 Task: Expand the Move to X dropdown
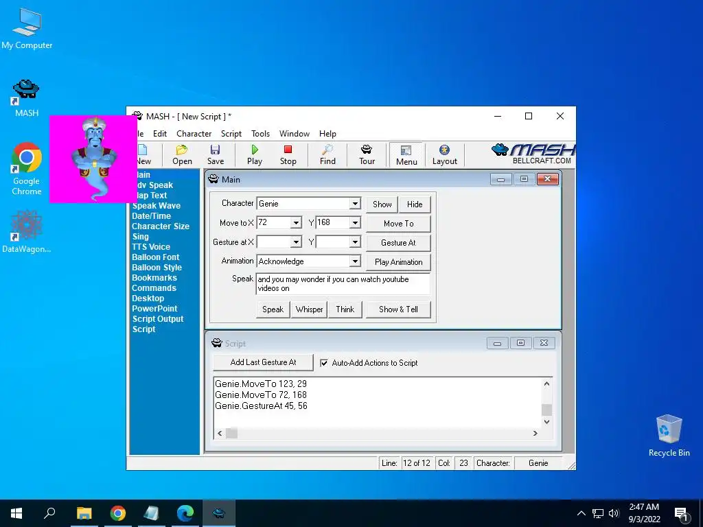click(x=296, y=223)
